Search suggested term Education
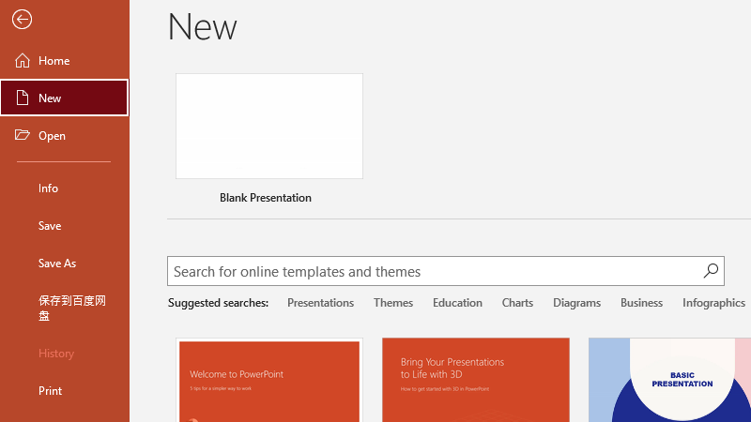 pyautogui.click(x=457, y=303)
